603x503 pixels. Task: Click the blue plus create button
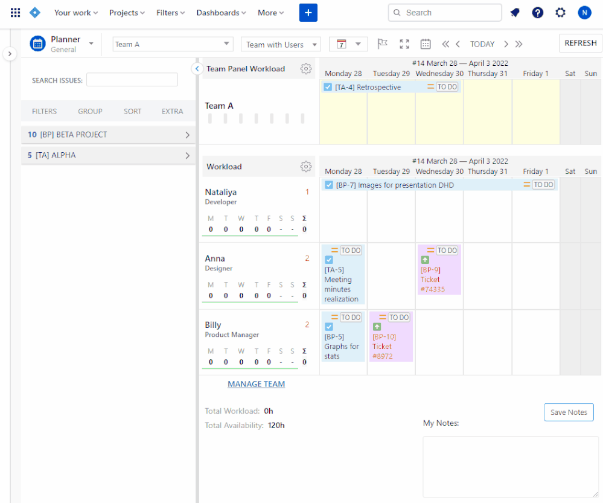(308, 13)
